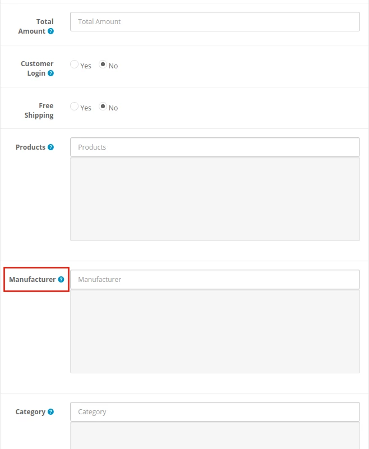Click the Manufacturer field label

(x=32, y=279)
